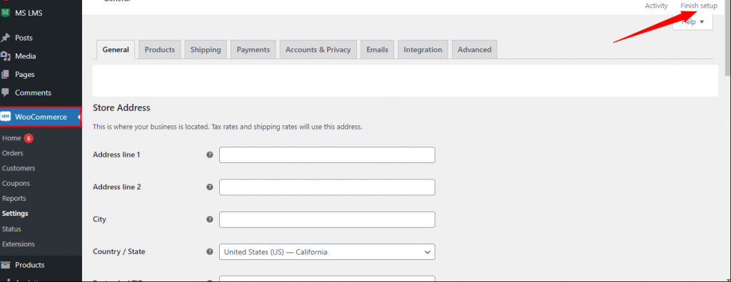Click help tooltip icon for Address line 2
Viewport: 731px width, 282px height.
pyautogui.click(x=210, y=187)
